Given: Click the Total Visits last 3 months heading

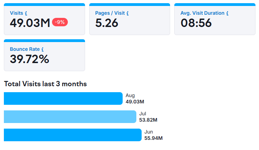Looking at the screenshot, I should pos(45,84).
